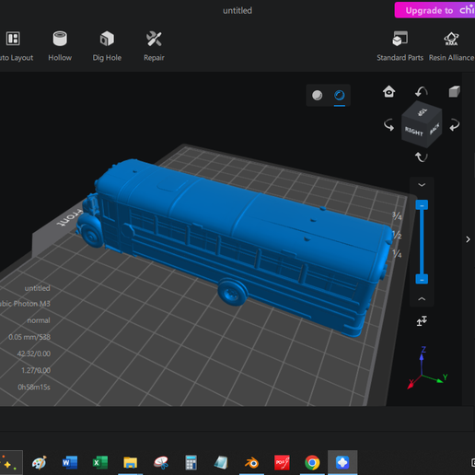Screen dimensions: 475x475
Task: Launch the Repair tool
Action: [x=154, y=45]
